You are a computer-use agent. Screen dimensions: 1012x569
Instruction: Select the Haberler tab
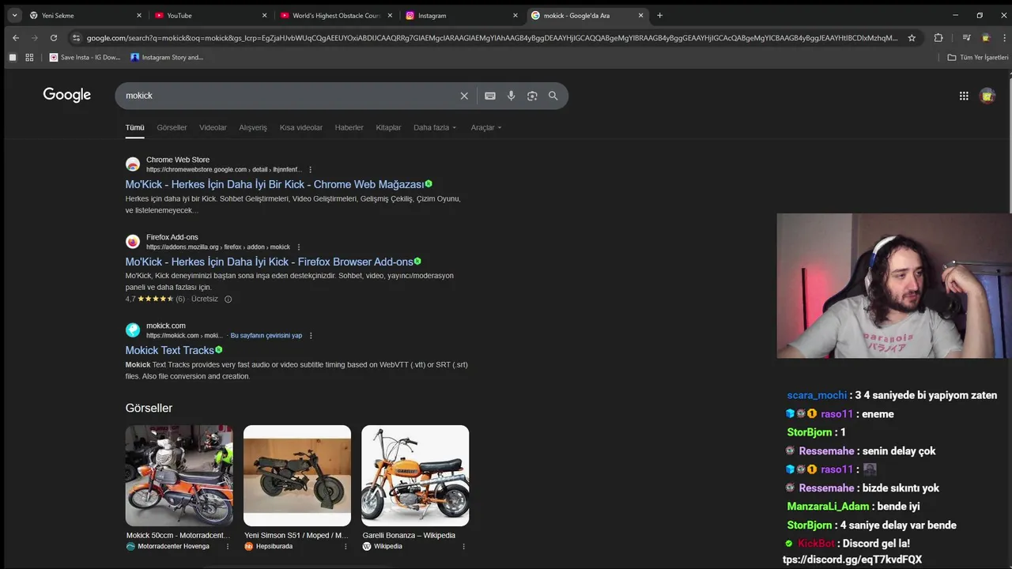[349, 127]
